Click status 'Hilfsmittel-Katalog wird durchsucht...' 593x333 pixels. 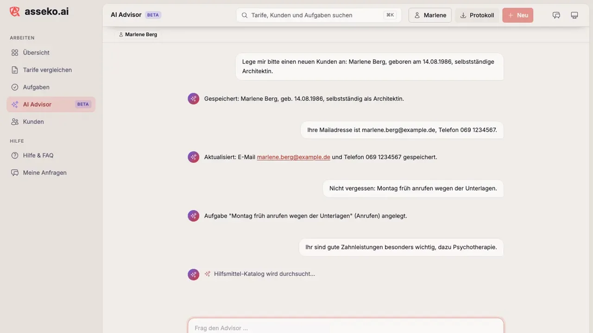click(265, 274)
